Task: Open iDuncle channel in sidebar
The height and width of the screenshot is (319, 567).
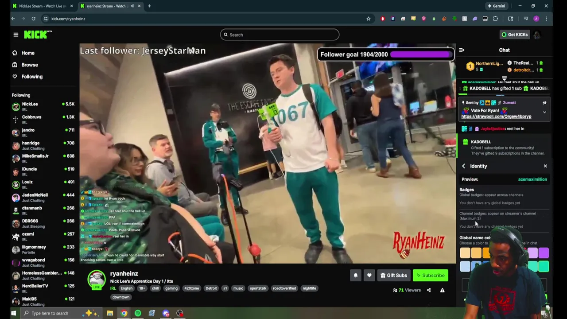Action: point(43,171)
